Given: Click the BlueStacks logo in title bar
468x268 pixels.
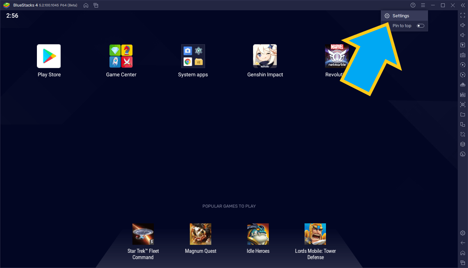Looking at the screenshot, I should click(x=7, y=5).
